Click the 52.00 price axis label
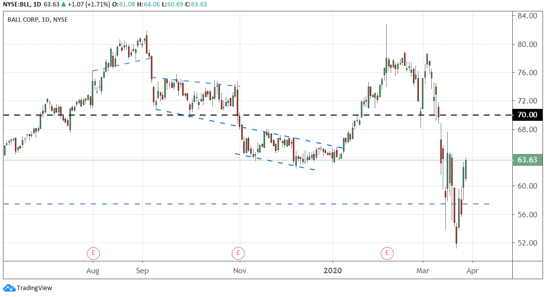This screenshot has width=546, height=297. [527, 243]
